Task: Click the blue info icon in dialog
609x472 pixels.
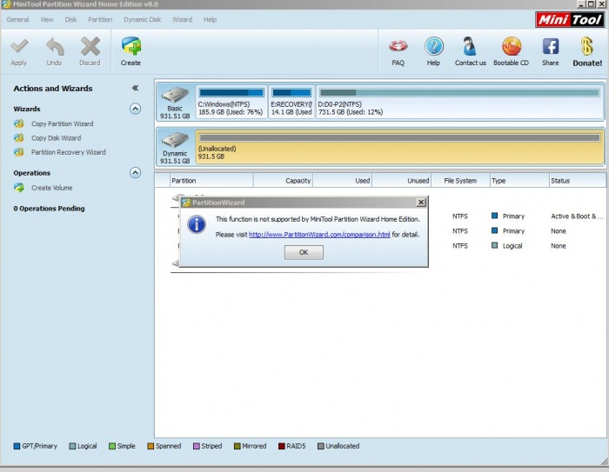Action: tap(197, 224)
